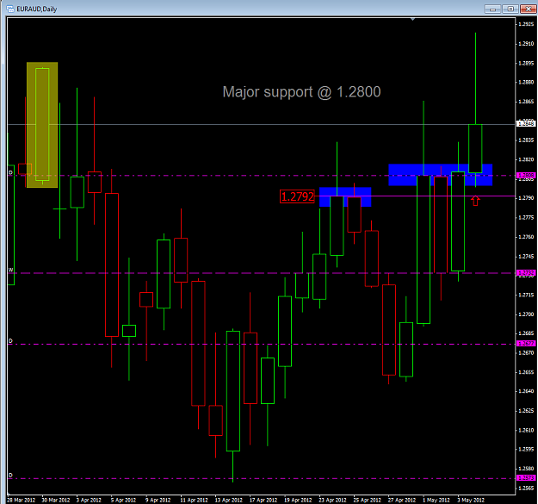Select the small blue rectangle near 23 Apr candles
The width and height of the screenshot is (538, 504).
click(x=345, y=197)
